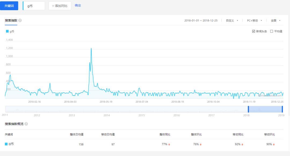Click the blue g币 legend square above chart
The width and height of the screenshot is (290, 156).
7,31
